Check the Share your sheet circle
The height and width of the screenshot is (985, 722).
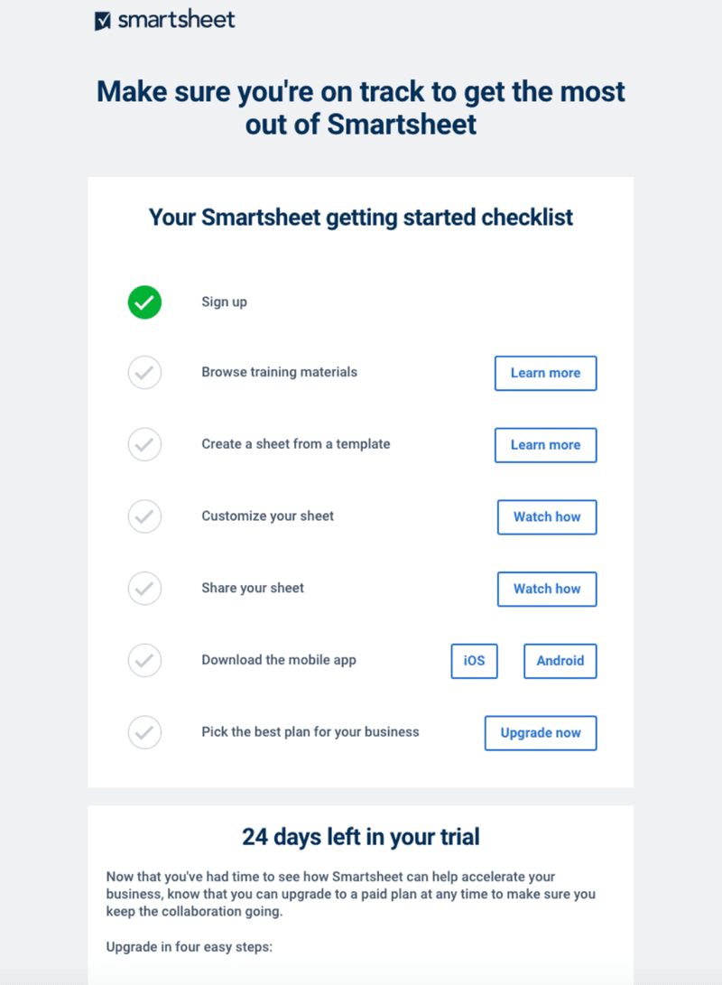click(144, 589)
